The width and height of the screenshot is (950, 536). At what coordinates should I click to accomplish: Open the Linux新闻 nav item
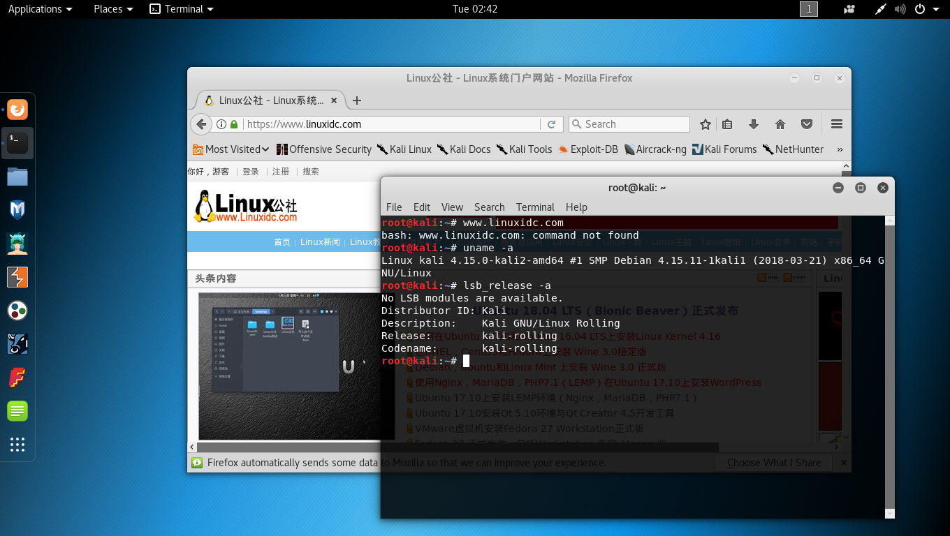pos(320,242)
